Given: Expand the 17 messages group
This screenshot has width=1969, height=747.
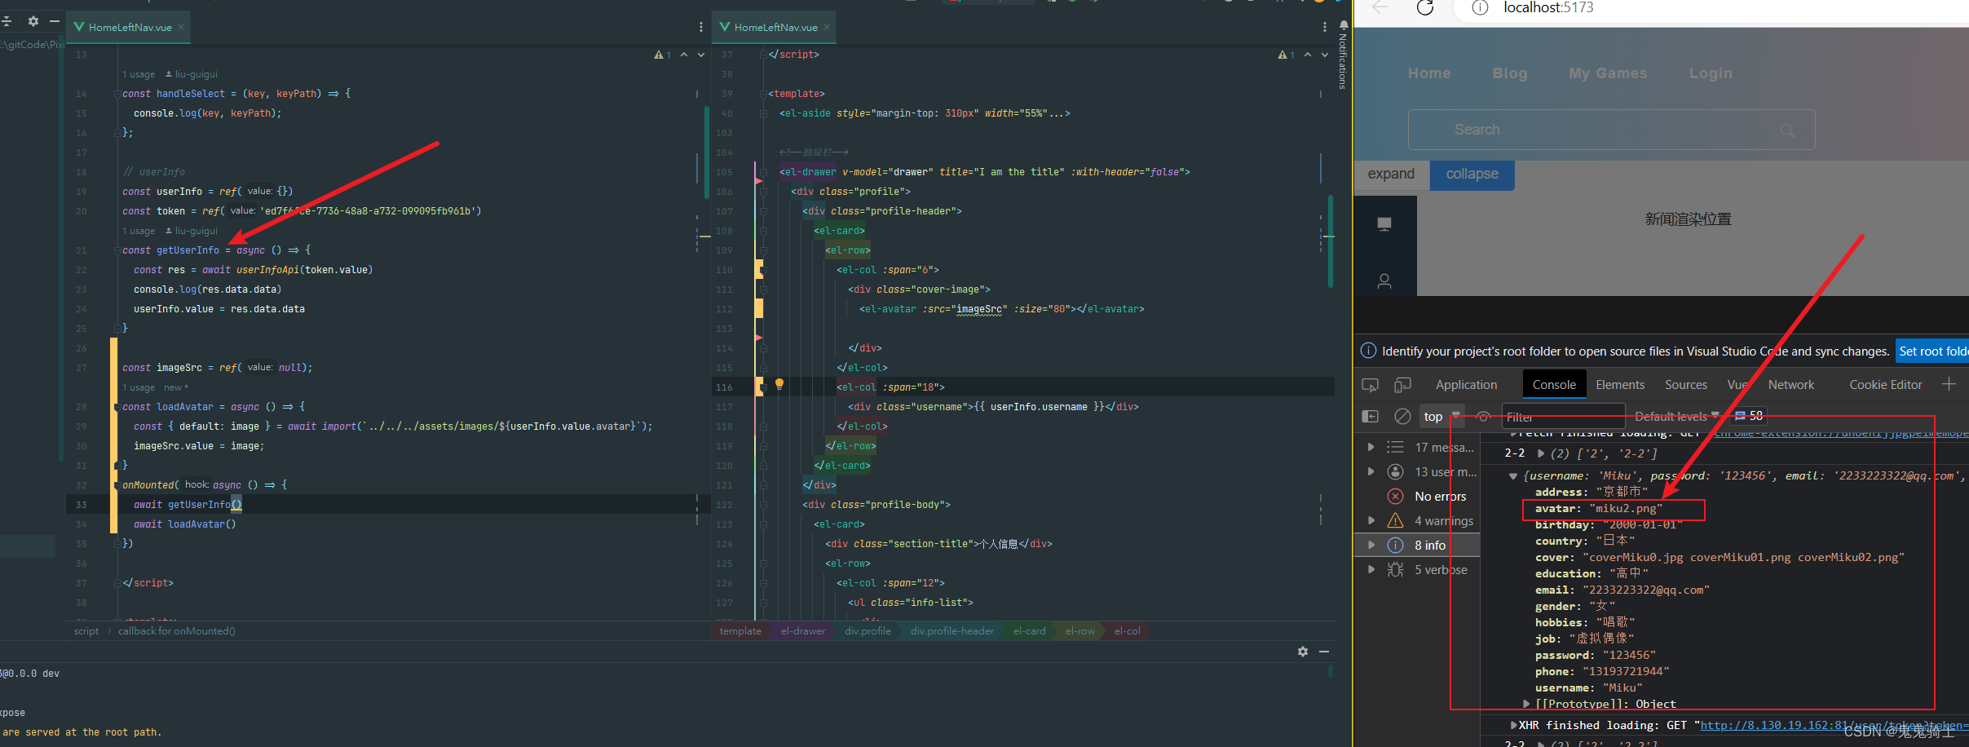Looking at the screenshot, I should [x=1371, y=447].
